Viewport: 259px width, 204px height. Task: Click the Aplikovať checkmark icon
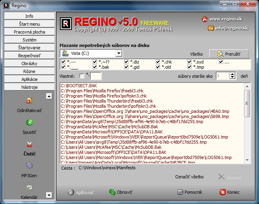point(71,192)
